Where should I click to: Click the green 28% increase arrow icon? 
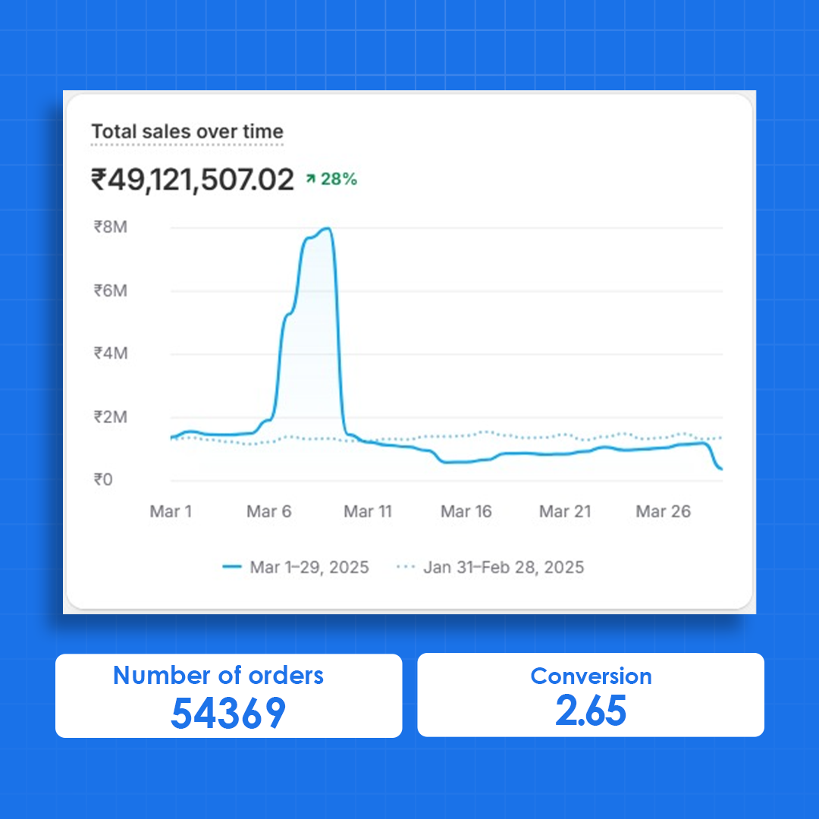[x=310, y=180]
